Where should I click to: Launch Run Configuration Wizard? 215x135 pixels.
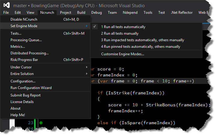coord(31,88)
